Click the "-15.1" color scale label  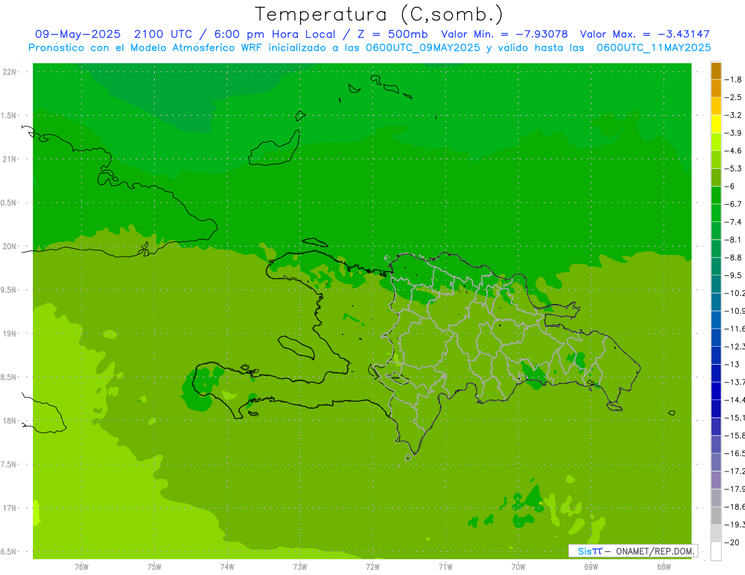click(x=734, y=417)
